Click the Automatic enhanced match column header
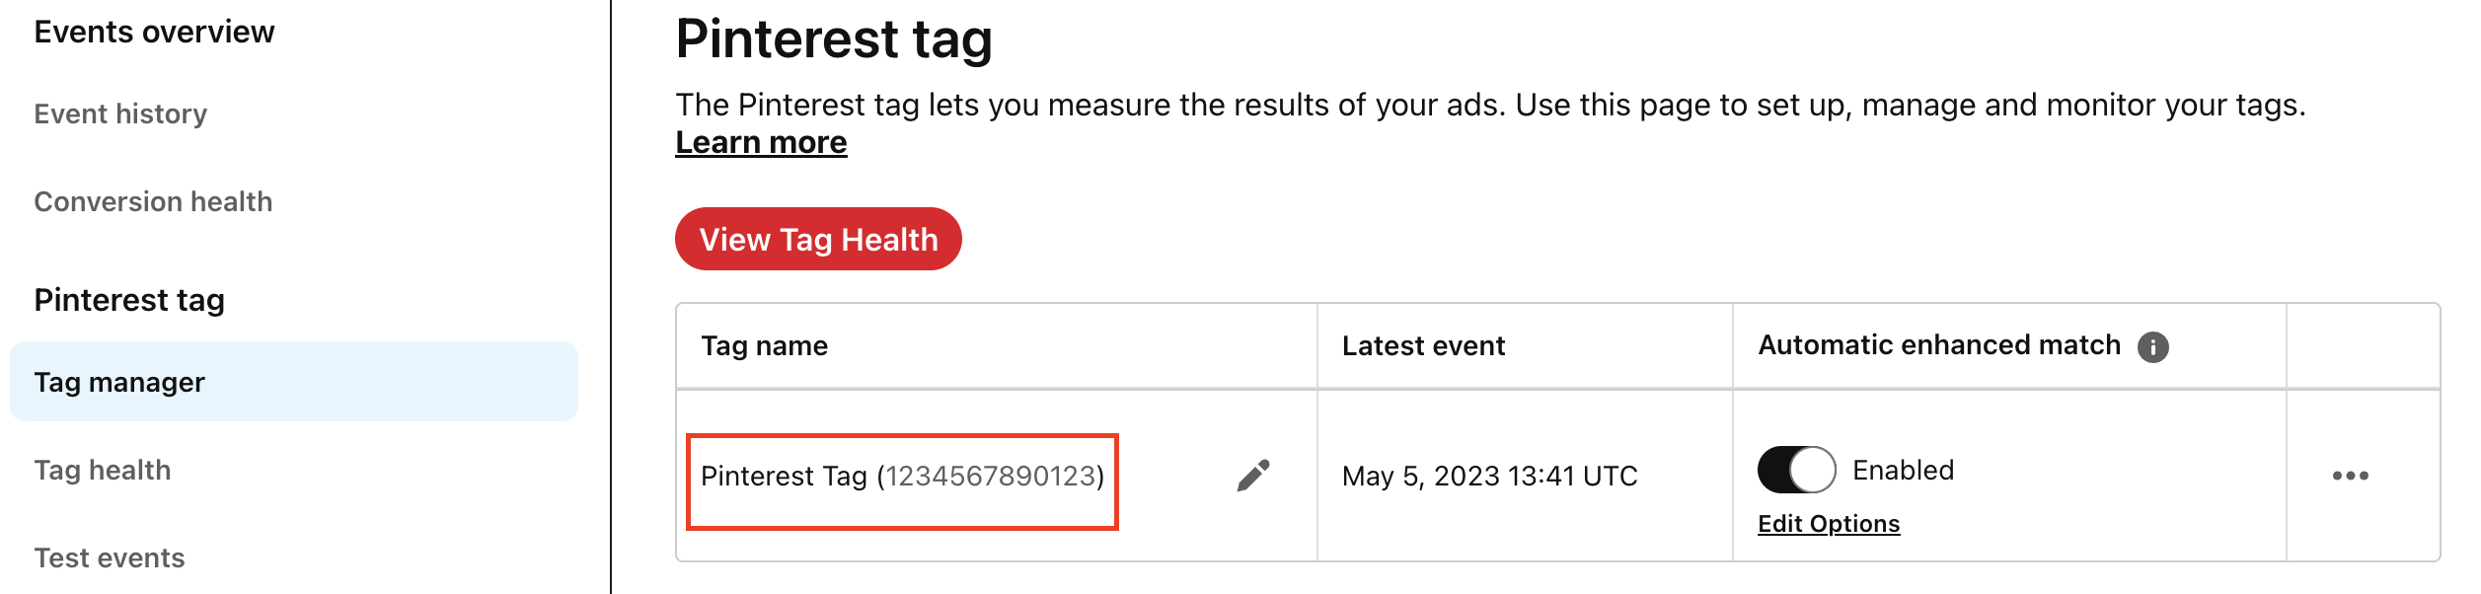 1939,345
